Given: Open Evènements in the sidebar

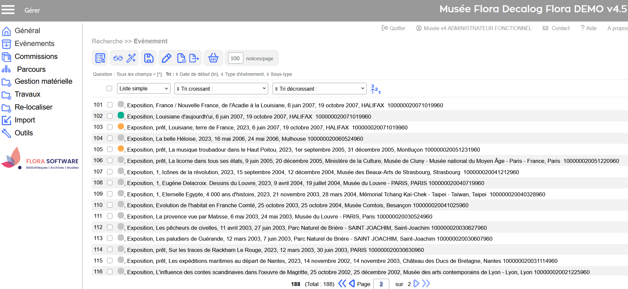Looking at the screenshot, I should coord(34,43).
